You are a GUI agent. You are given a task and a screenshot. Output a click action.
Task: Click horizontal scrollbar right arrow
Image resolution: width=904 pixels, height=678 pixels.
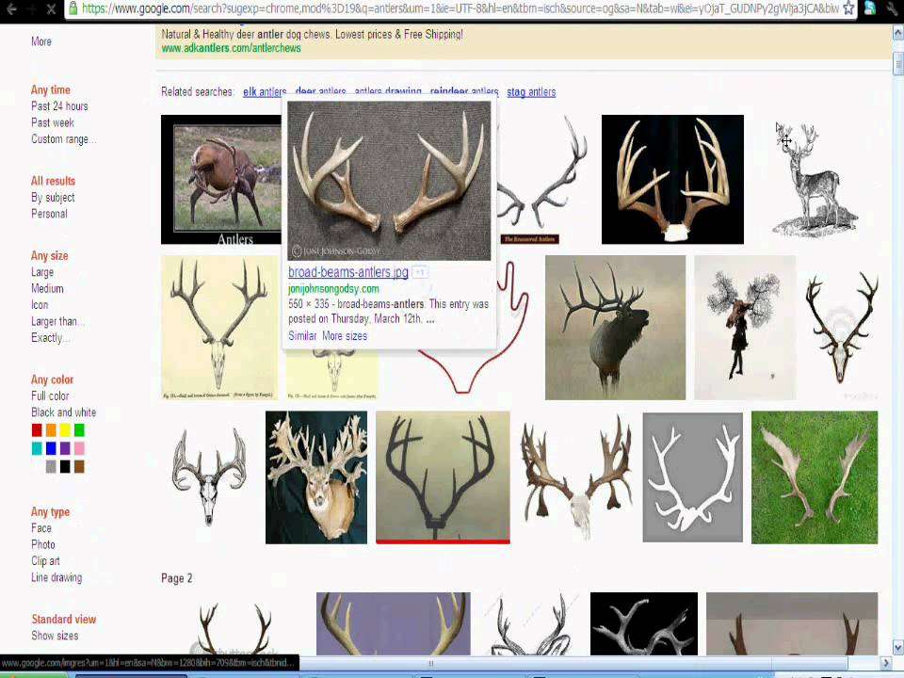[887, 663]
